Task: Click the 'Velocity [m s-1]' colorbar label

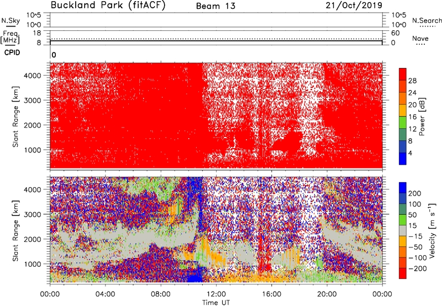Action: [432, 231]
